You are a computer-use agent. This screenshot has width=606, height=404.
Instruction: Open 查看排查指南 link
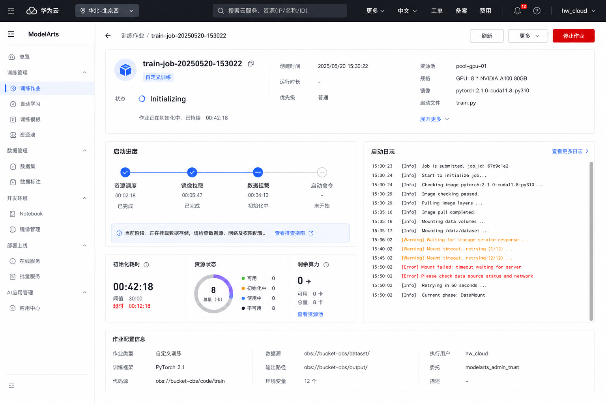[294, 233]
